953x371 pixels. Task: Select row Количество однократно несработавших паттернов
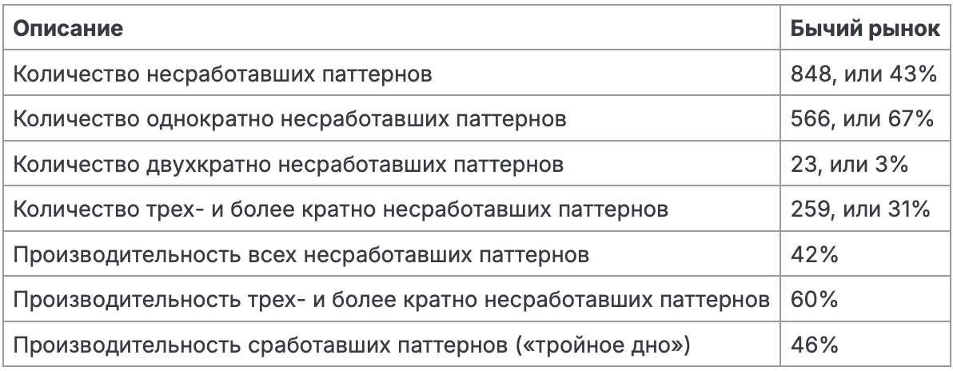click(476, 118)
